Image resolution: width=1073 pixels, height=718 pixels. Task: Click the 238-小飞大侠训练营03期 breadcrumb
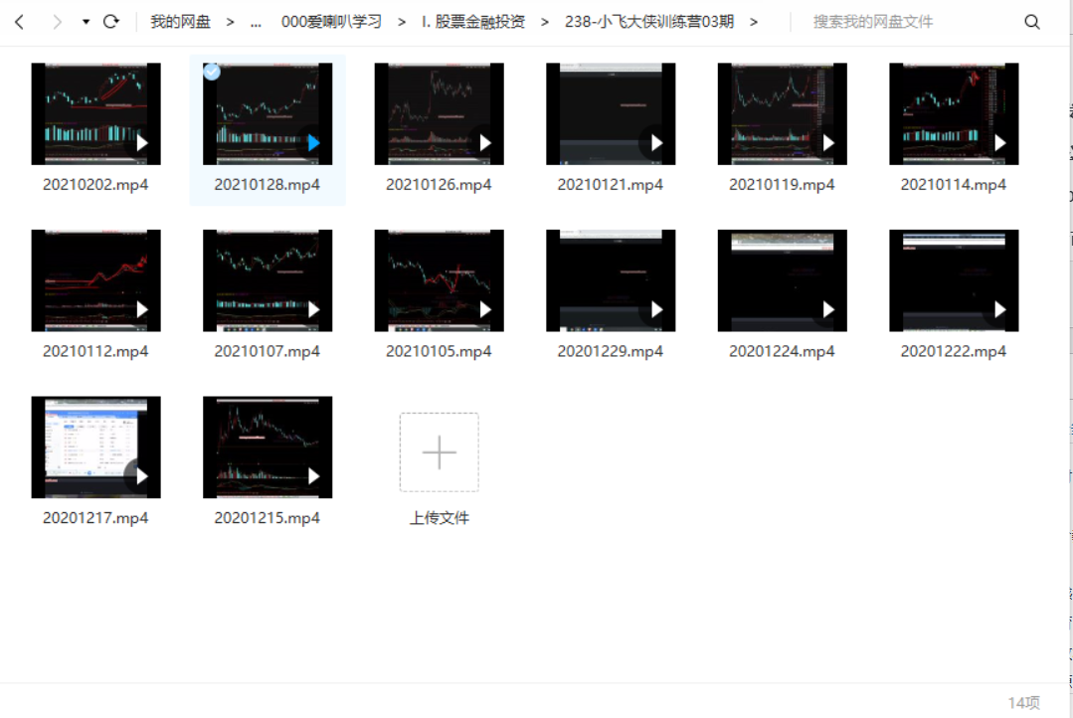pos(648,22)
